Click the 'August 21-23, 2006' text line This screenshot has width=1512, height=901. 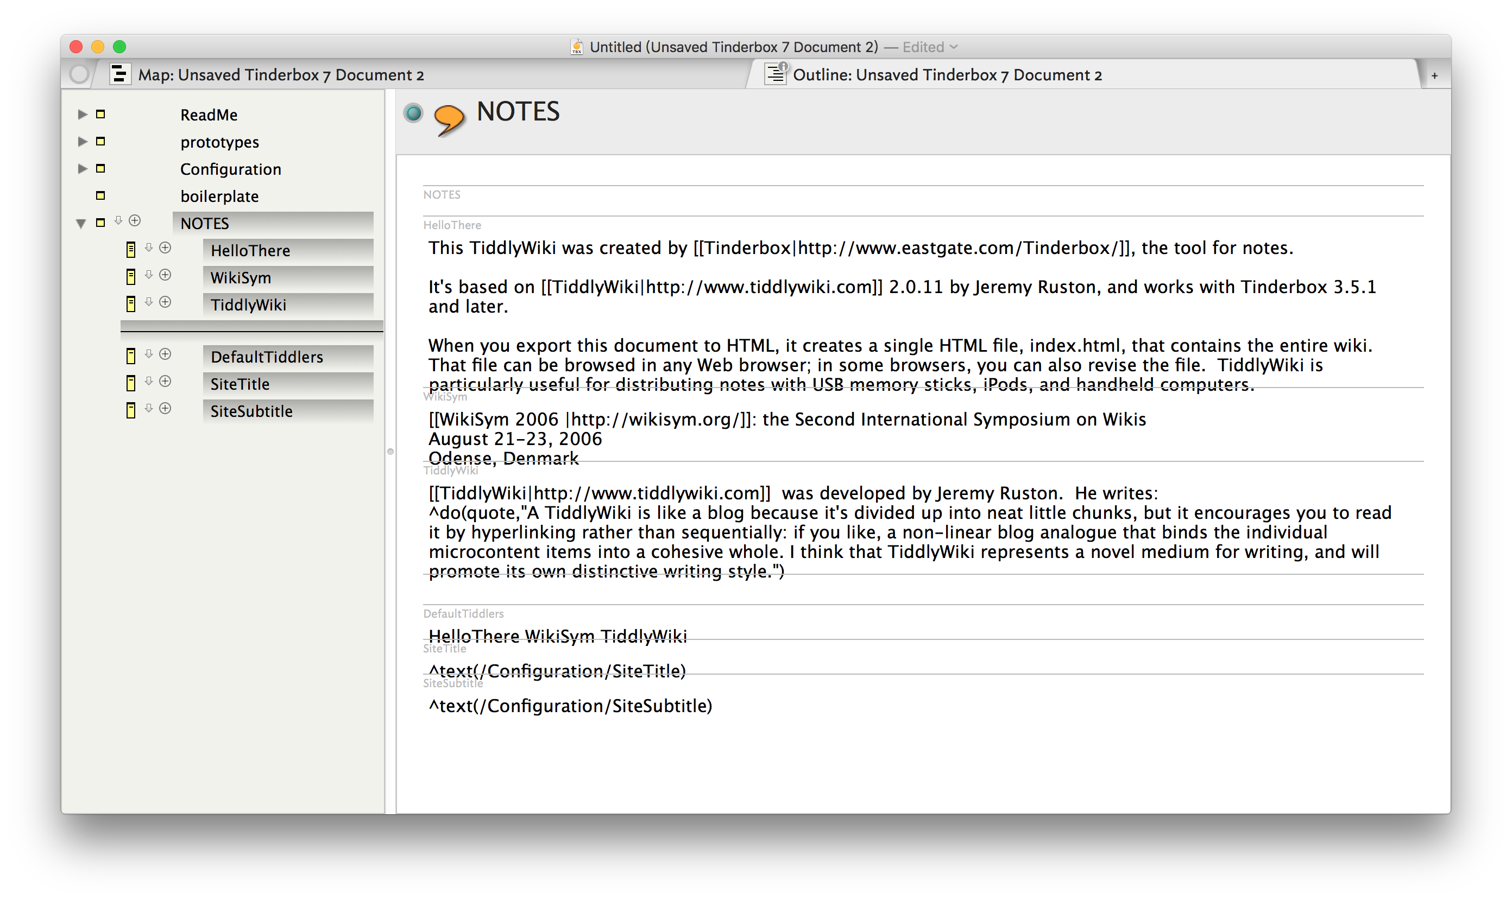click(x=515, y=439)
